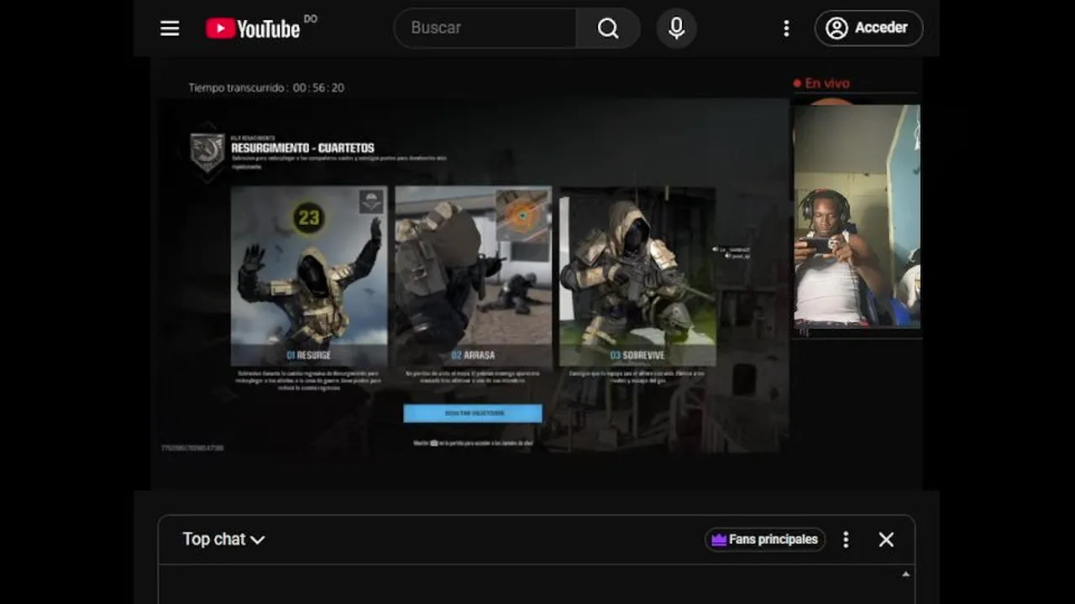The image size is (1075, 604).
Task: Select the 03 Sobrevive card
Action: (x=637, y=276)
